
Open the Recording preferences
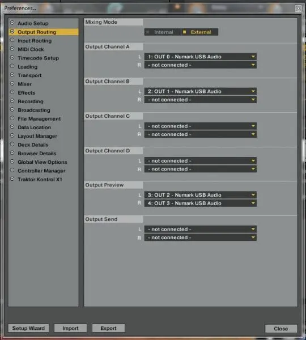click(31, 101)
